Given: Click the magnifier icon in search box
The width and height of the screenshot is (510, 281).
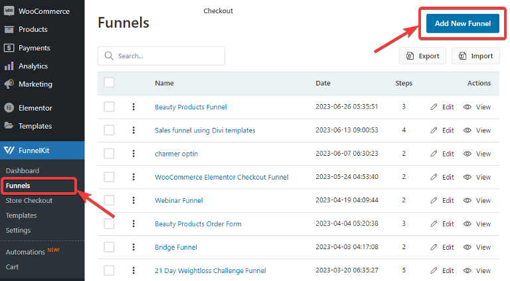Looking at the screenshot, I should click(x=109, y=56).
